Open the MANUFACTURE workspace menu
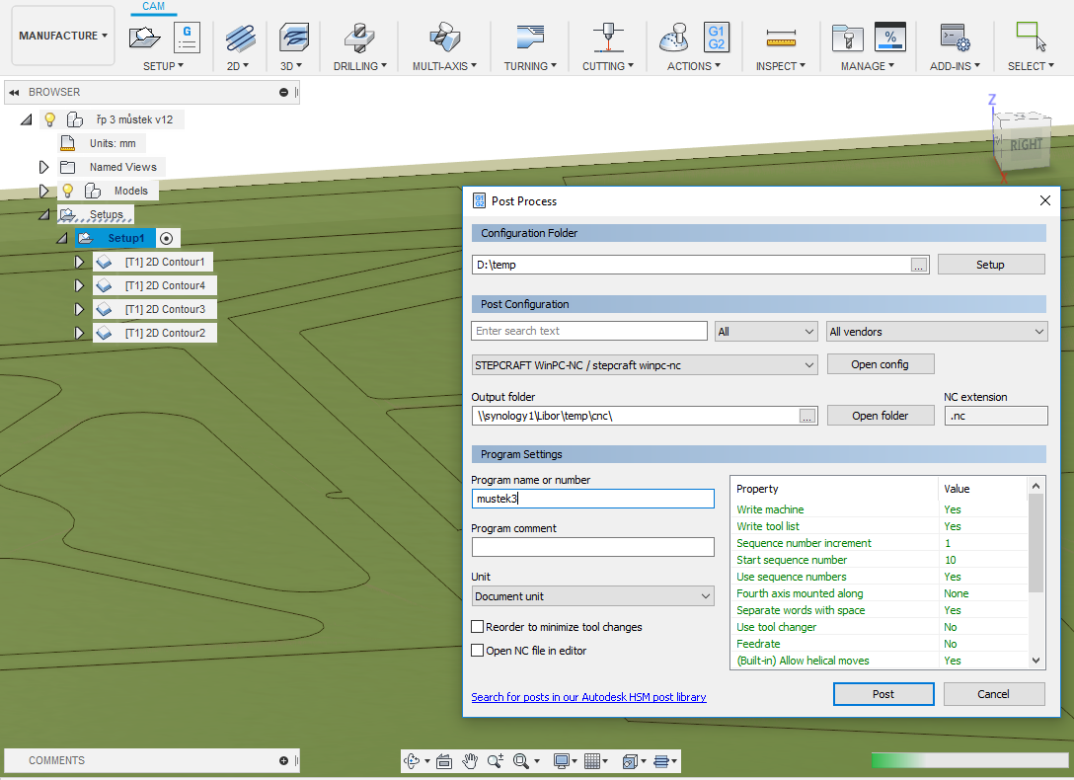This screenshot has height=780, width=1074. coord(64,36)
